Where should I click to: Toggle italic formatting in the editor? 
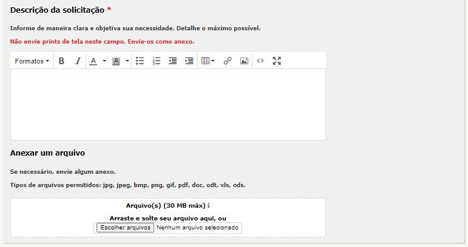(78, 61)
